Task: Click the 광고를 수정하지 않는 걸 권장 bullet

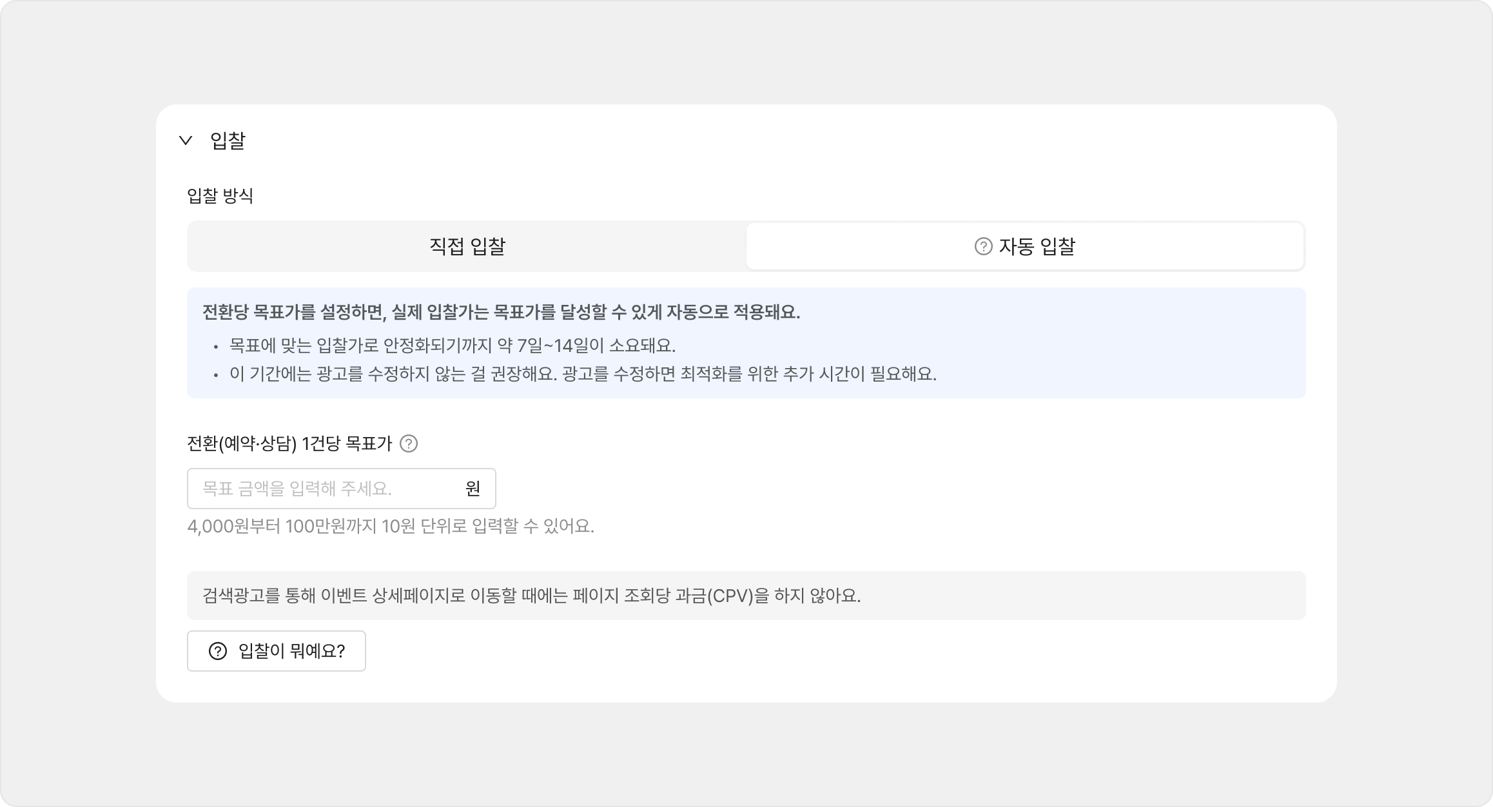Action: point(582,374)
